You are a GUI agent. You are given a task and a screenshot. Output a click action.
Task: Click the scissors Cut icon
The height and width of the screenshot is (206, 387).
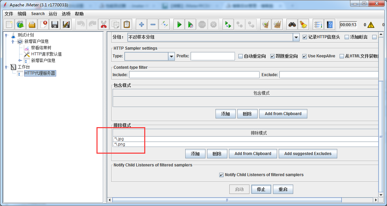(103, 24)
